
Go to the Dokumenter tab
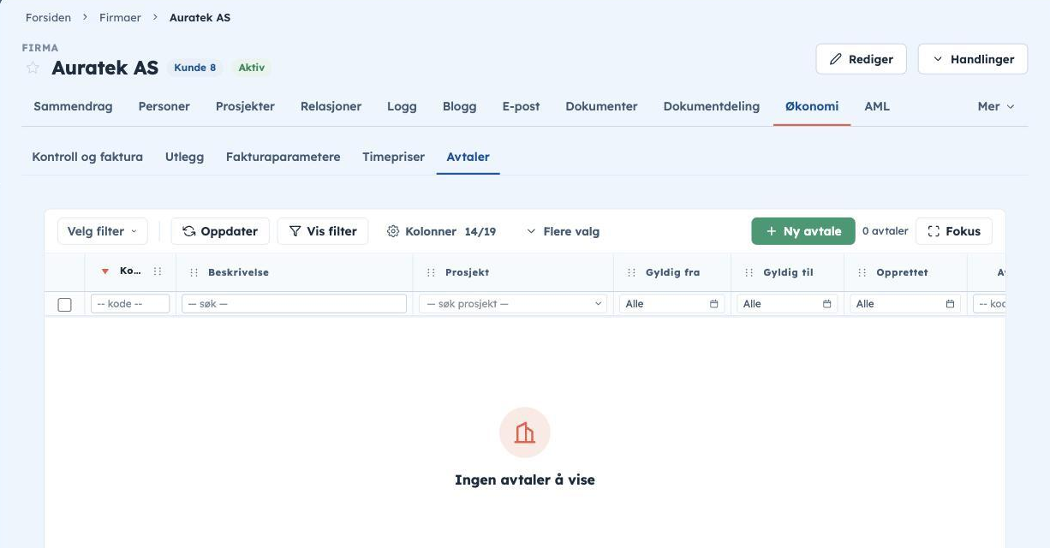point(601,106)
